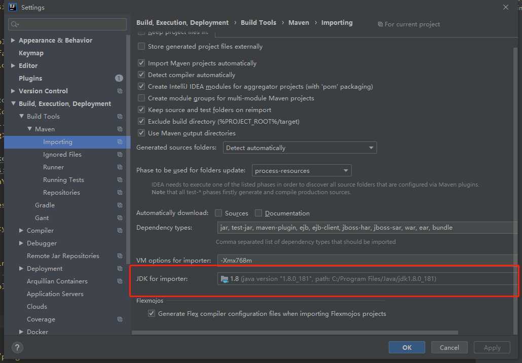Focus the settings search field

coord(67,24)
